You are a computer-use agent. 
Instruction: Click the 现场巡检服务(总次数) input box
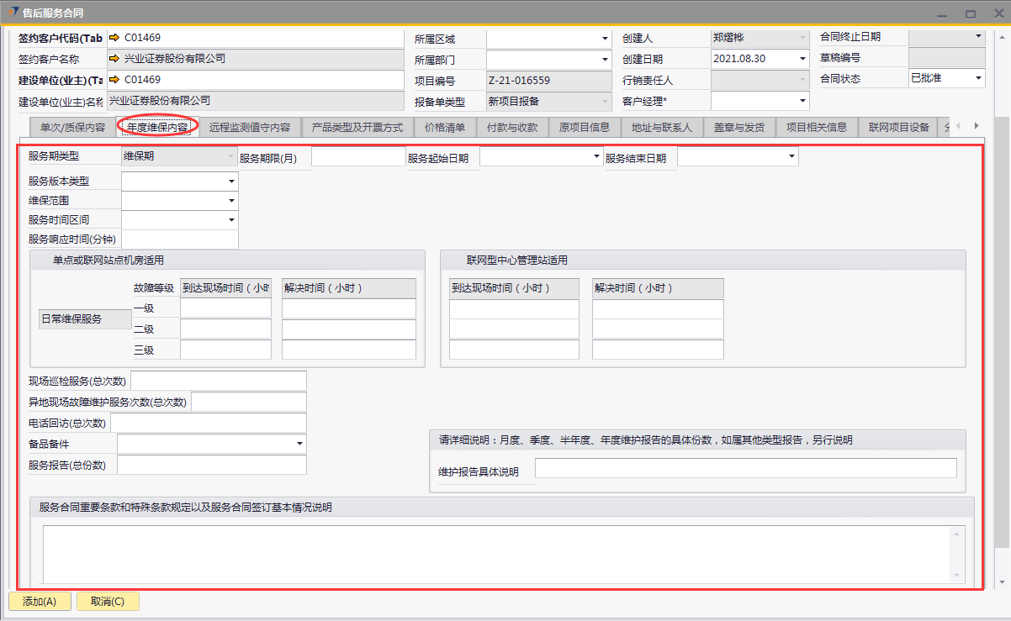point(219,382)
